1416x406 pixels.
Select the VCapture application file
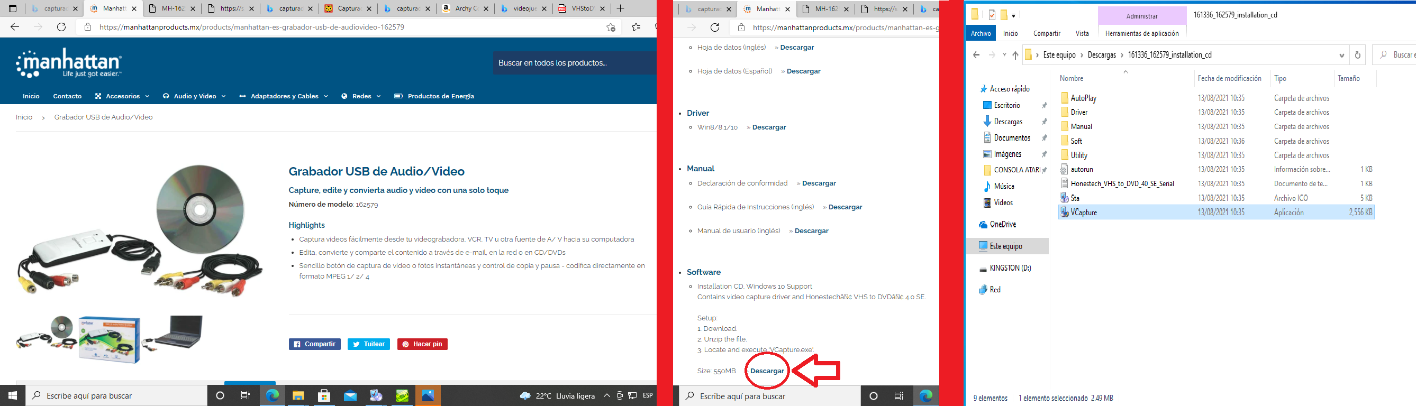pos(1084,212)
